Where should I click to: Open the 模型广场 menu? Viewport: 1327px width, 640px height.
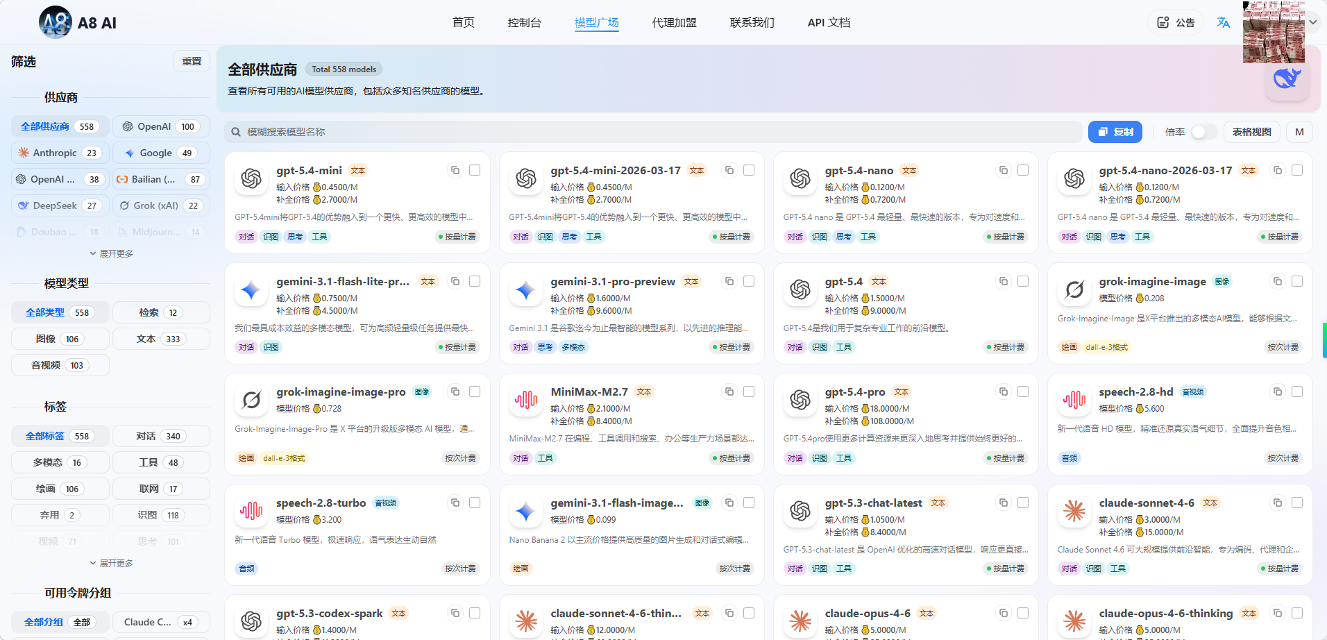(597, 22)
